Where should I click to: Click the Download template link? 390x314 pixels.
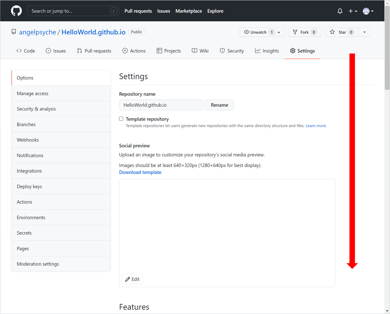(140, 172)
